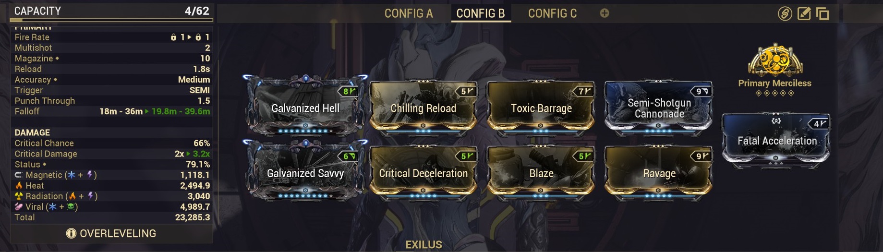This screenshot has height=252, width=883.
Task: Click the Semi-Shotgun Cannonade mod card
Action: pyautogui.click(x=659, y=107)
